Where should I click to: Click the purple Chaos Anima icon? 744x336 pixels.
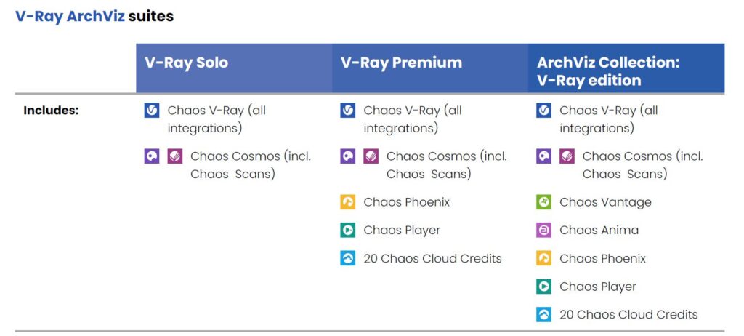click(543, 230)
